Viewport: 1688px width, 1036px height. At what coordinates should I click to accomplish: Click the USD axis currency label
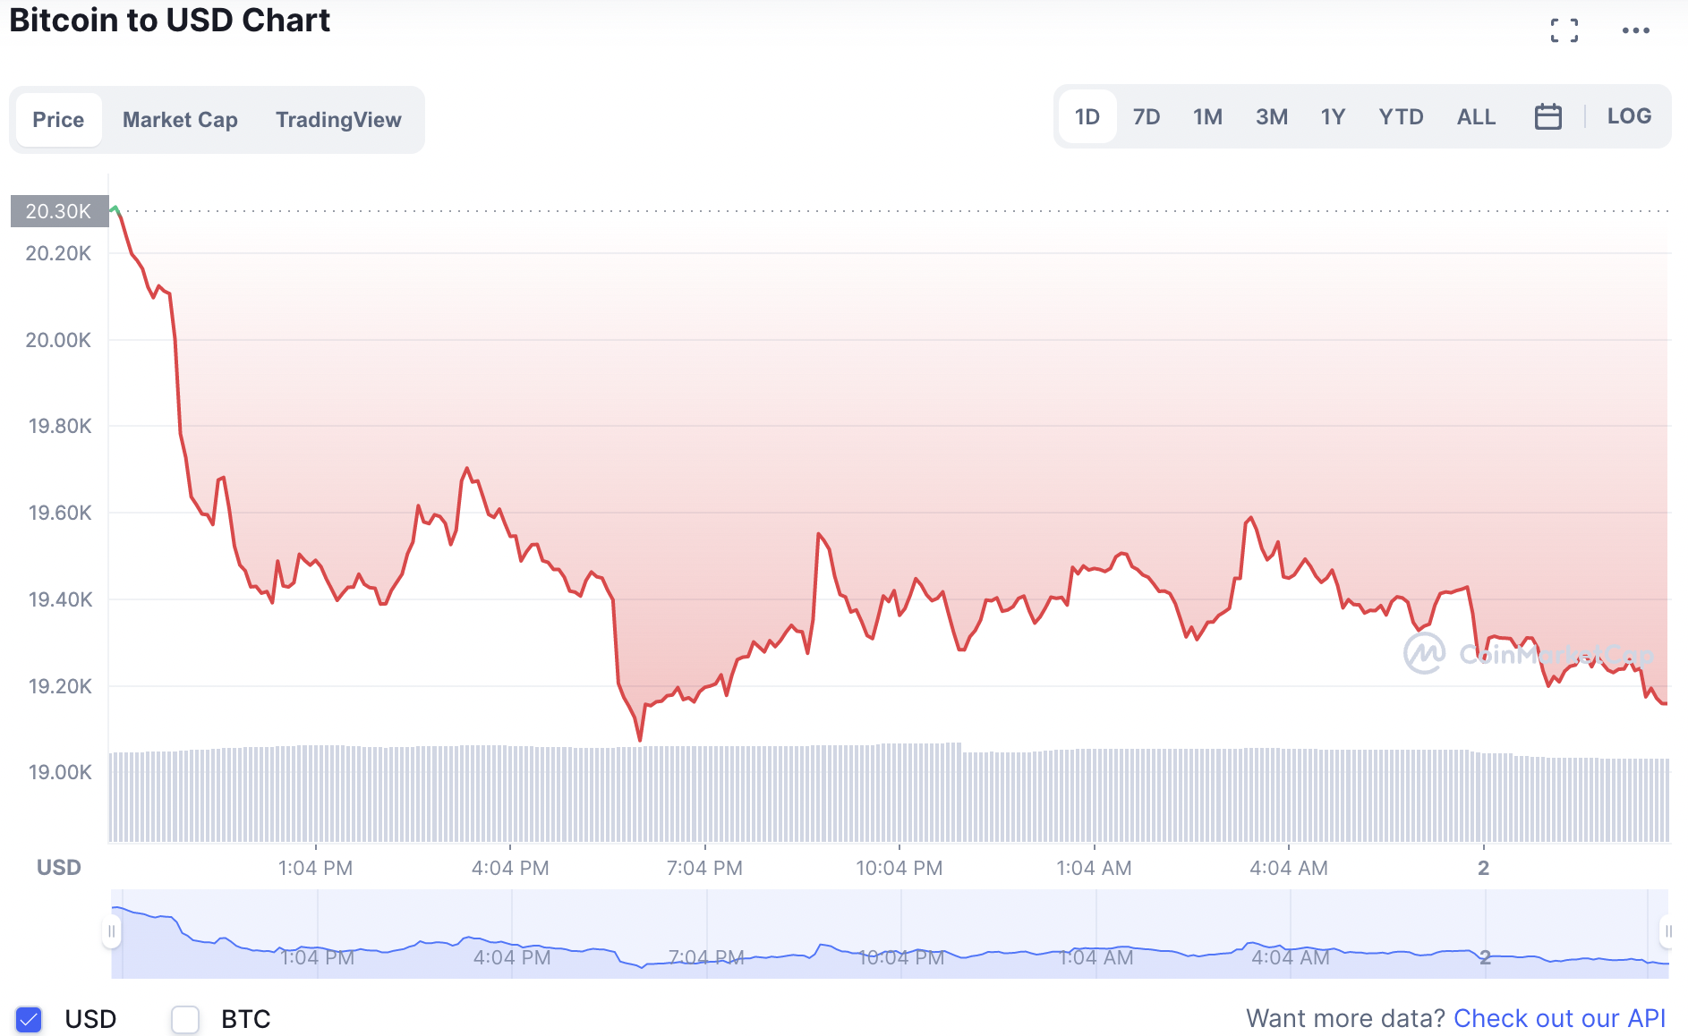tap(59, 868)
